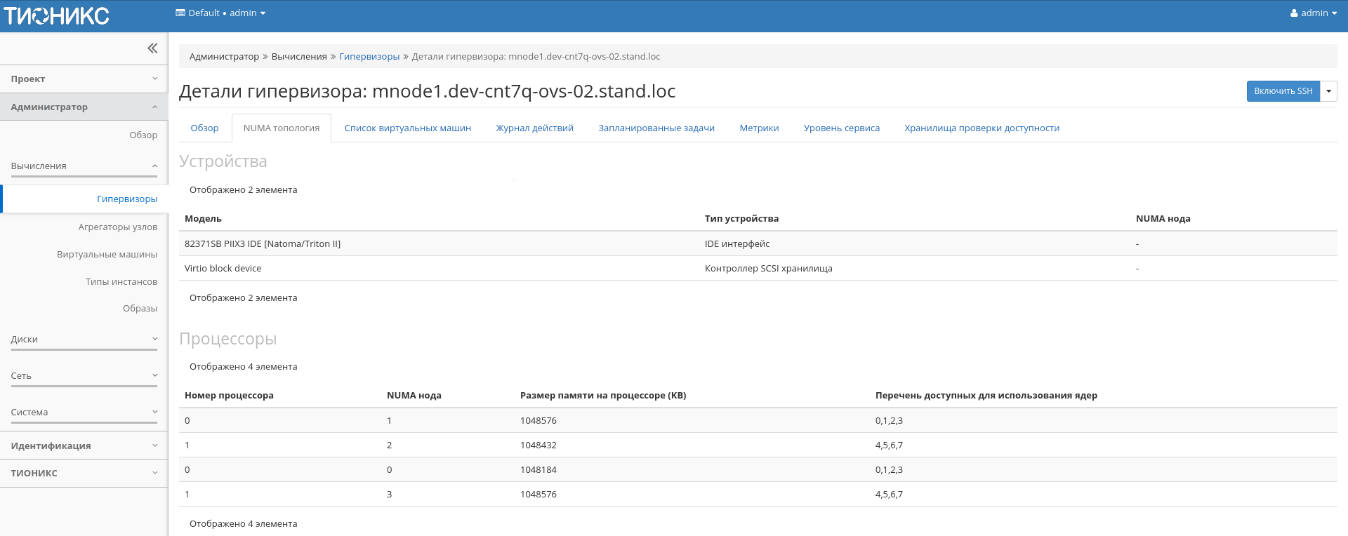Viewport: 1348px width, 536px height.
Task: Switch to the Журнал действий tab
Action: click(x=534, y=128)
